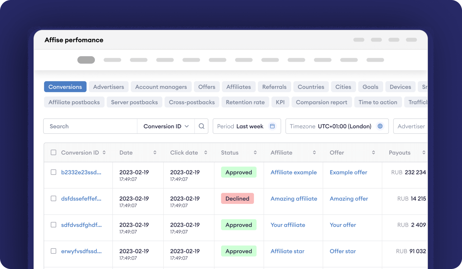The image size is (462, 269).
Task: Check the sdfdvsdfghdf... row checkbox
Action: pyautogui.click(x=54, y=225)
